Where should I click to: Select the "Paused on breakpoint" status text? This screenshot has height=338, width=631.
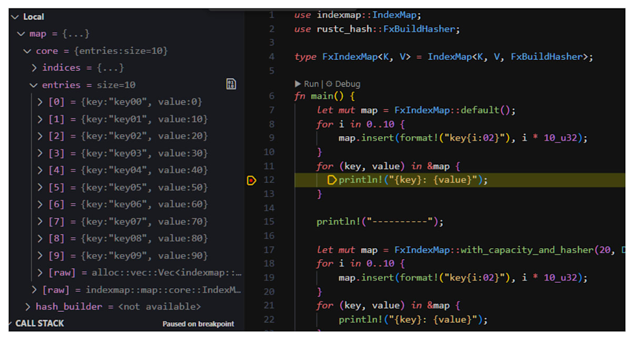coord(198,324)
